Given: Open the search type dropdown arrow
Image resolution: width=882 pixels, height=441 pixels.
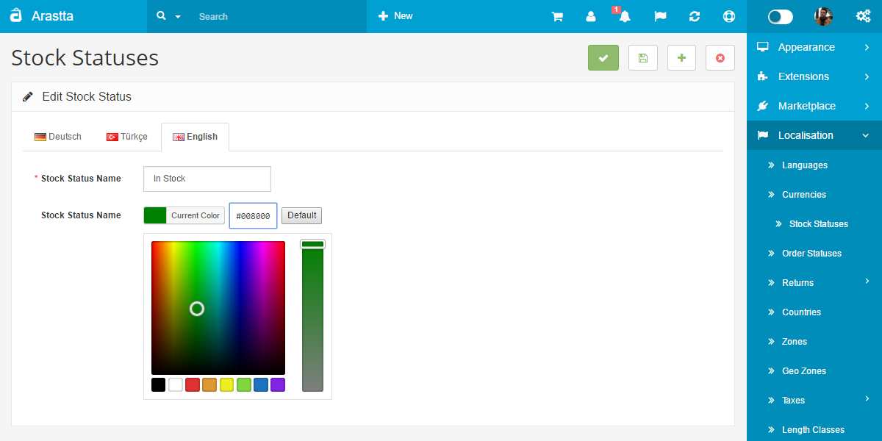Looking at the screenshot, I should (178, 16).
